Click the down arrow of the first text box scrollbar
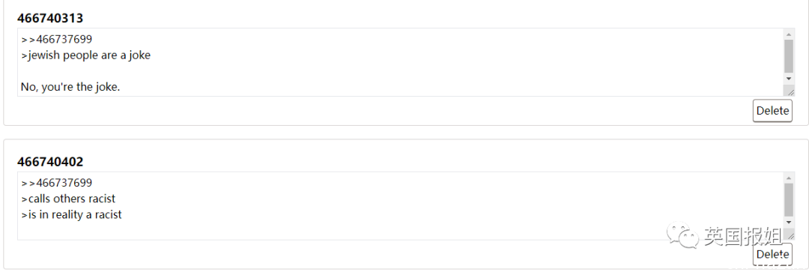 (x=788, y=79)
